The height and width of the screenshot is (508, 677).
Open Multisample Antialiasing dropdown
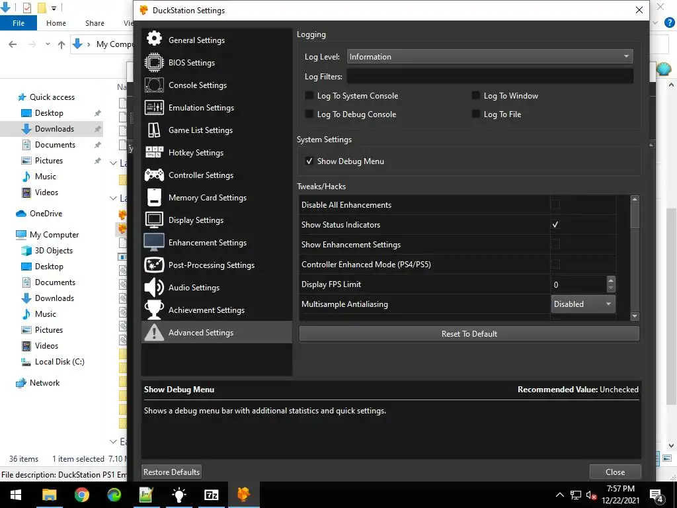[x=583, y=304]
